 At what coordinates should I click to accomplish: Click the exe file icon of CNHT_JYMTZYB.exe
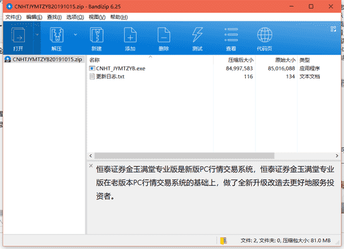[92, 68]
